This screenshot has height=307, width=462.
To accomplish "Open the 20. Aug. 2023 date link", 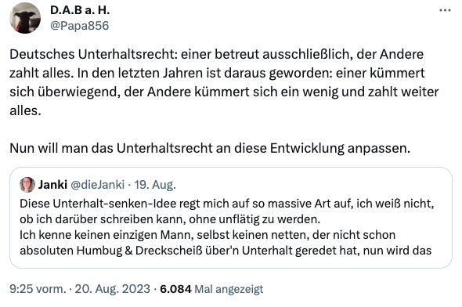I will point(113,289).
